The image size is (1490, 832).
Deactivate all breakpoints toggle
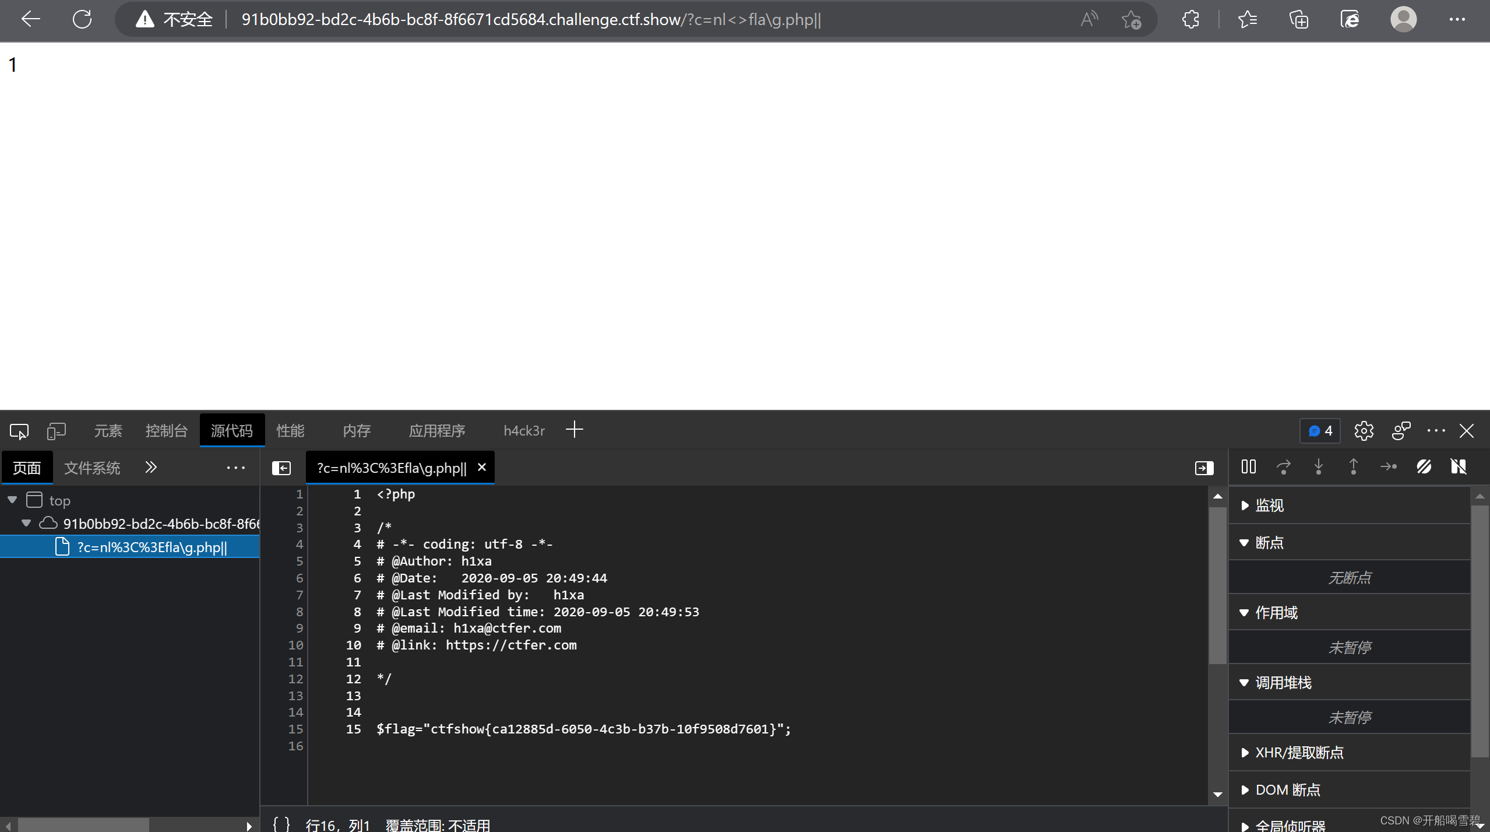pos(1424,467)
